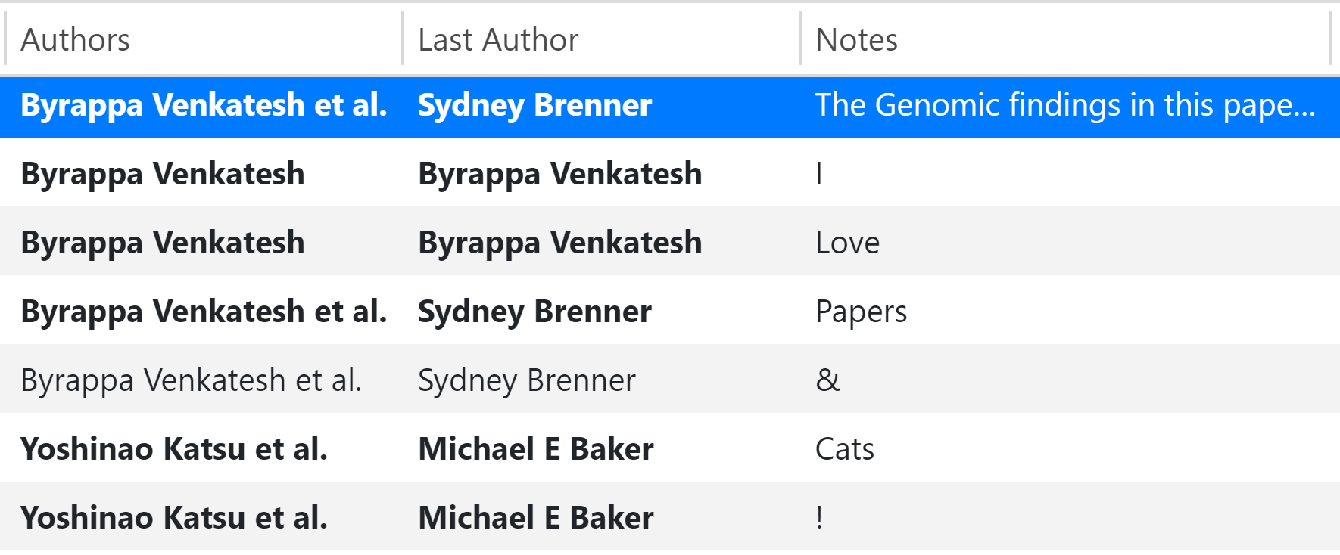Select the "Cats" note cell

(x=844, y=449)
